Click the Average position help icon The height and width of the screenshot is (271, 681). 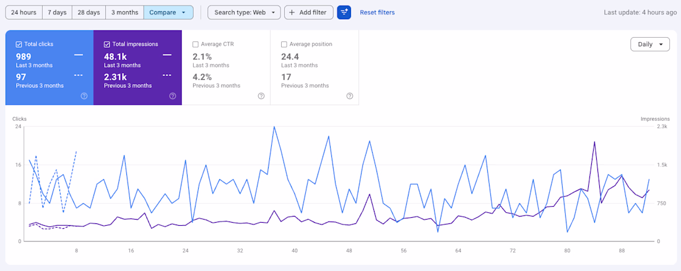click(x=350, y=96)
